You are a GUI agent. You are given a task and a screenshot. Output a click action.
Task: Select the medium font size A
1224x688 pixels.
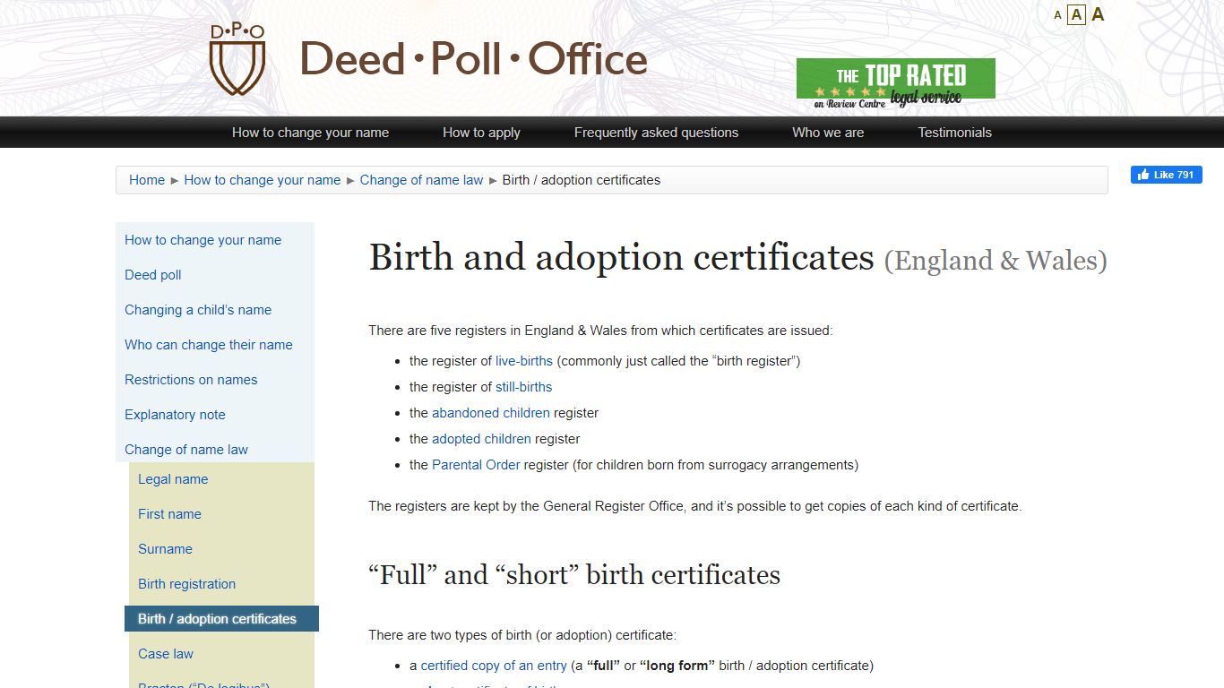(x=1077, y=14)
